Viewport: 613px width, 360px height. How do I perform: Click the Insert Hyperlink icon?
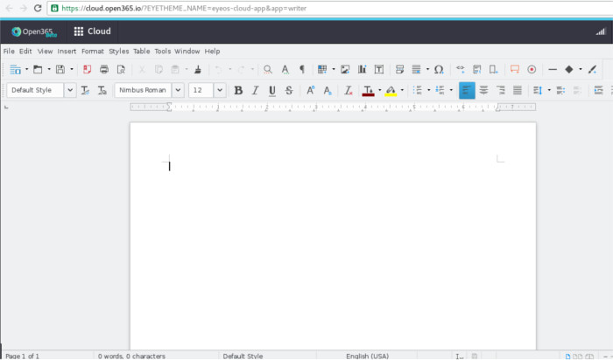coord(460,69)
